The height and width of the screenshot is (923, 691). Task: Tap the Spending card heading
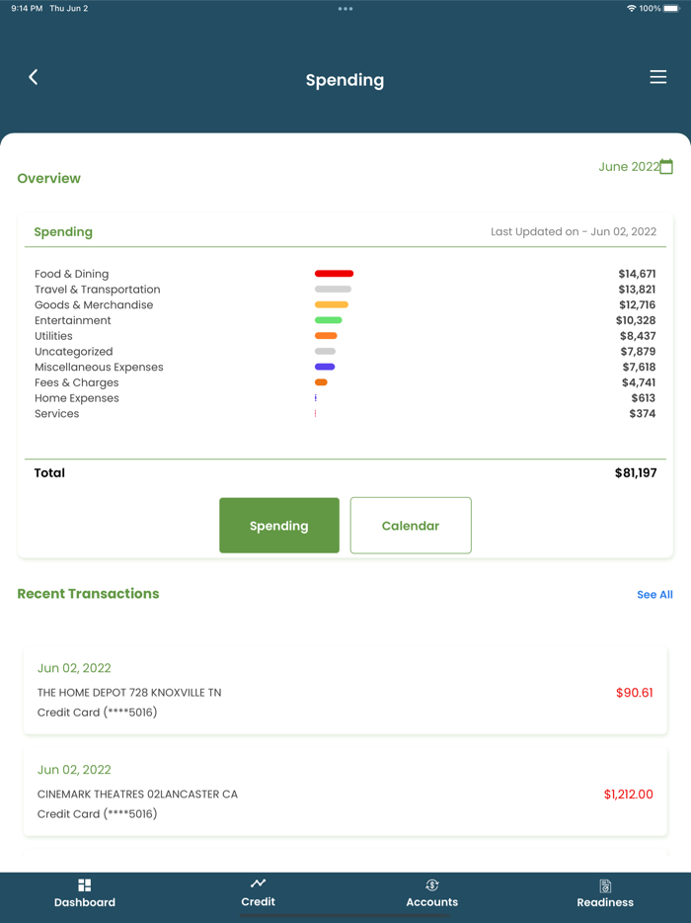coord(63,232)
